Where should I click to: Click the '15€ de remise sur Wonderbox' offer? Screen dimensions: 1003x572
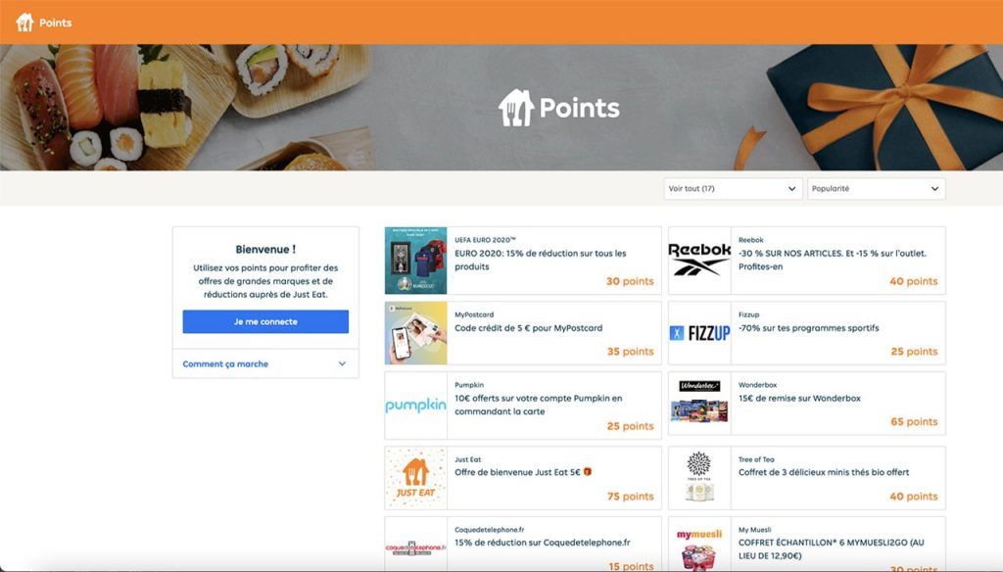point(799,398)
